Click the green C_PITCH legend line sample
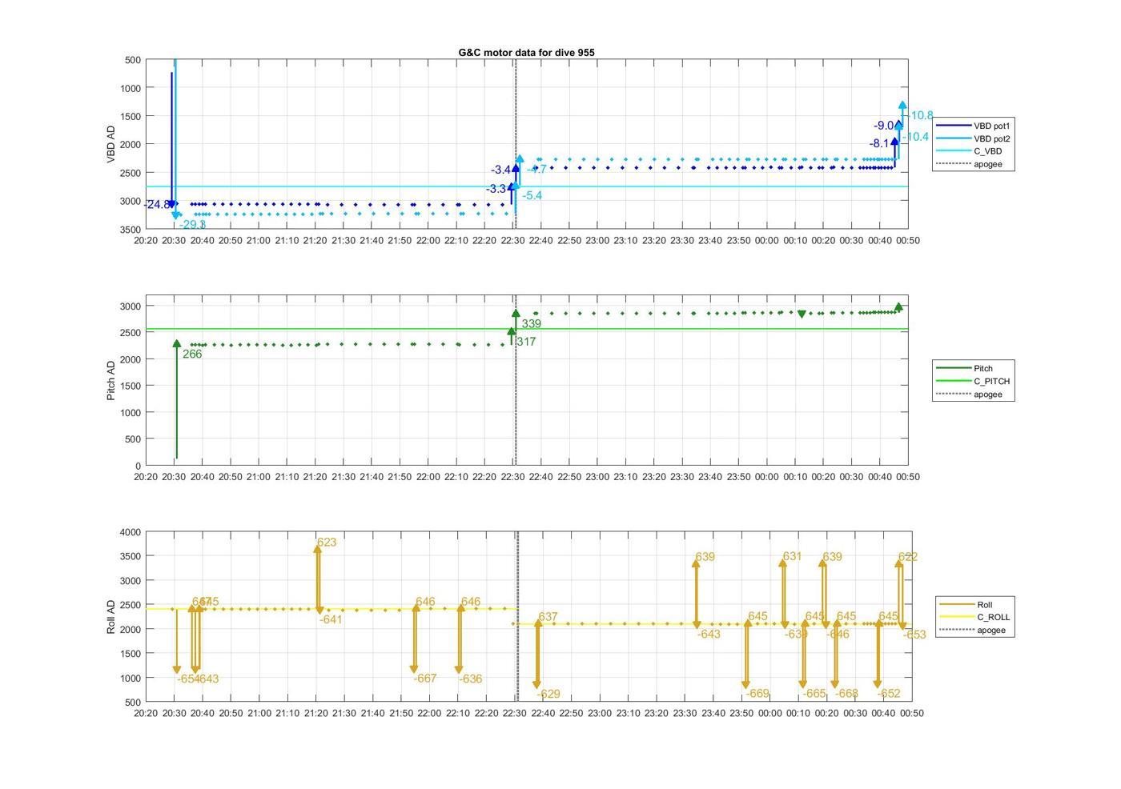Viewport: 1121px width, 789px height. pos(953,381)
